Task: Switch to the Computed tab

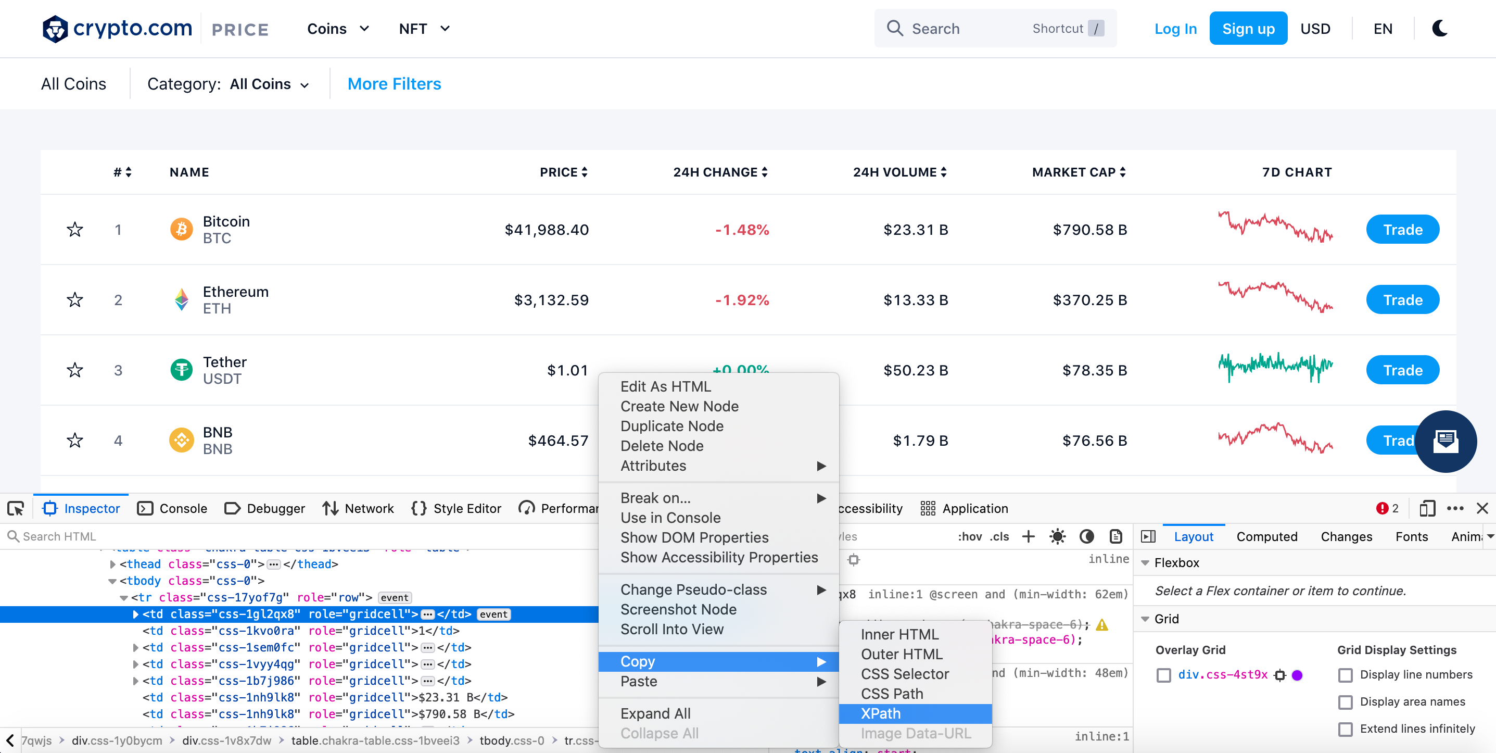Action: pos(1266,536)
